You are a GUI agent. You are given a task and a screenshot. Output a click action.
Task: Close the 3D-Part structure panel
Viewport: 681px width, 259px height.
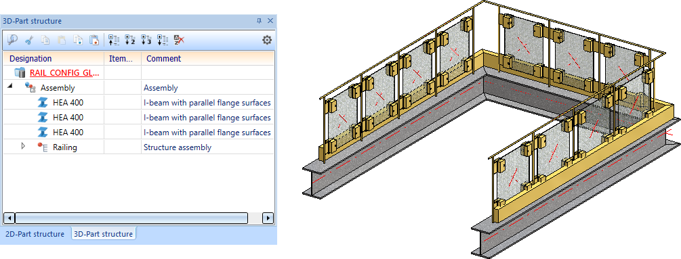pyautogui.click(x=270, y=21)
